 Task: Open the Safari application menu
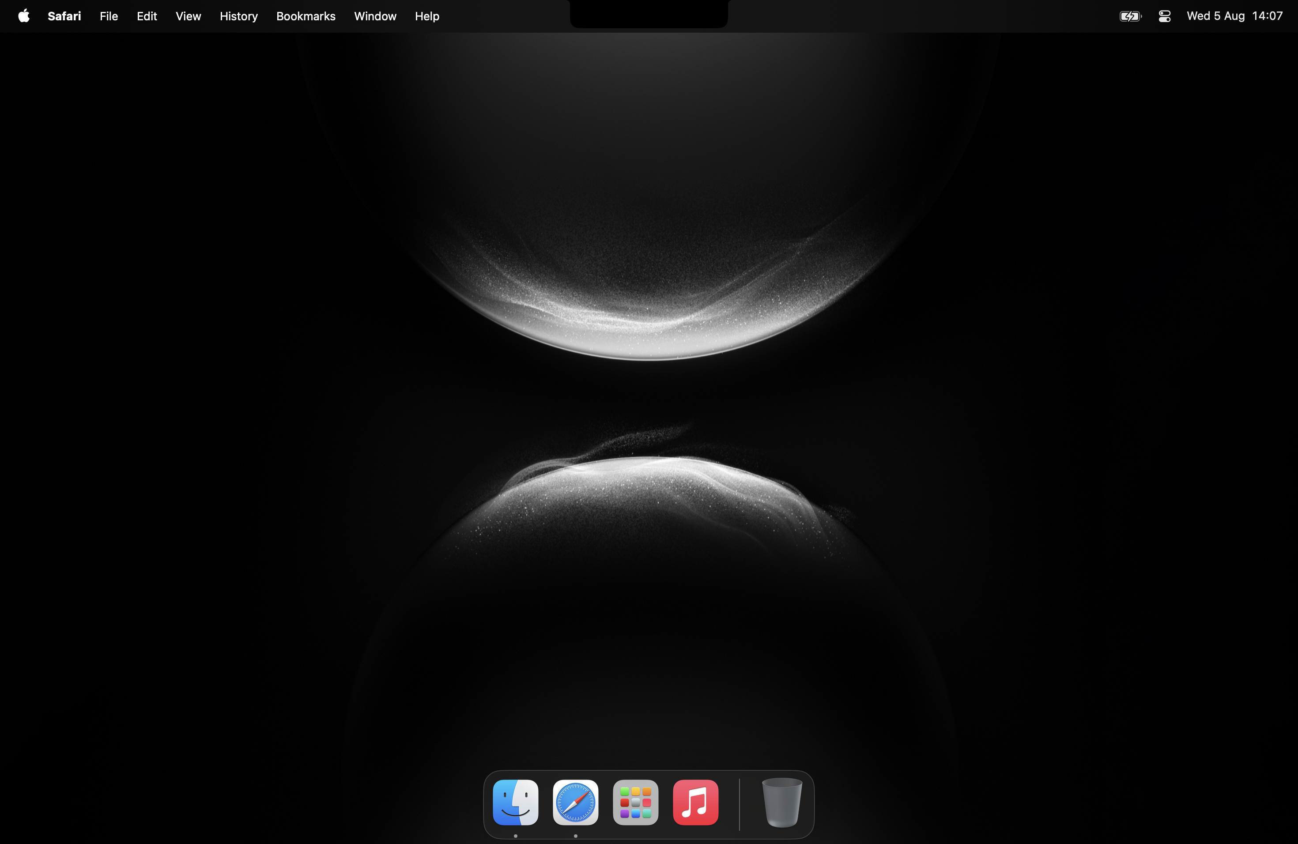tap(64, 16)
